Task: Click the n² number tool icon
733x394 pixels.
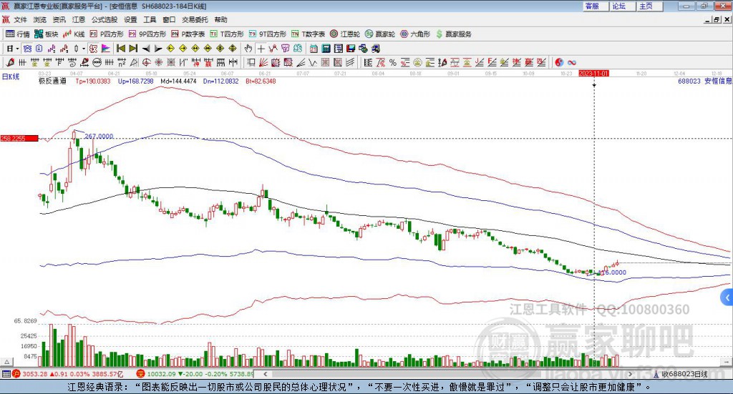Action: tap(122, 62)
